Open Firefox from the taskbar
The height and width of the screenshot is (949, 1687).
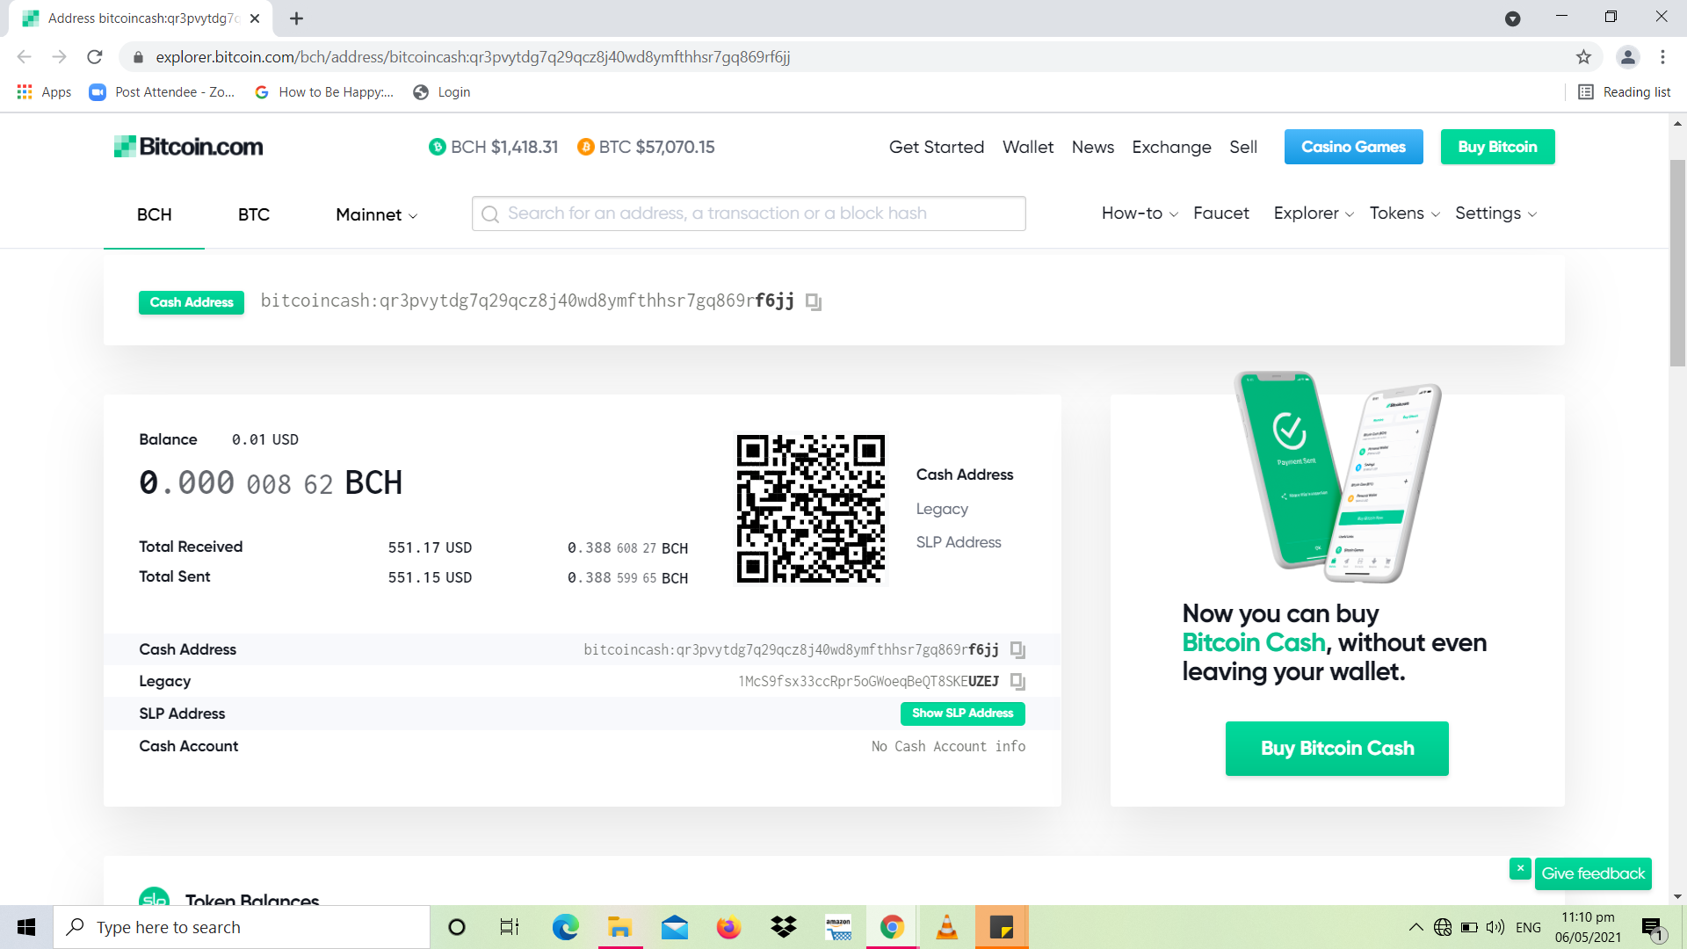[x=728, y=927]
